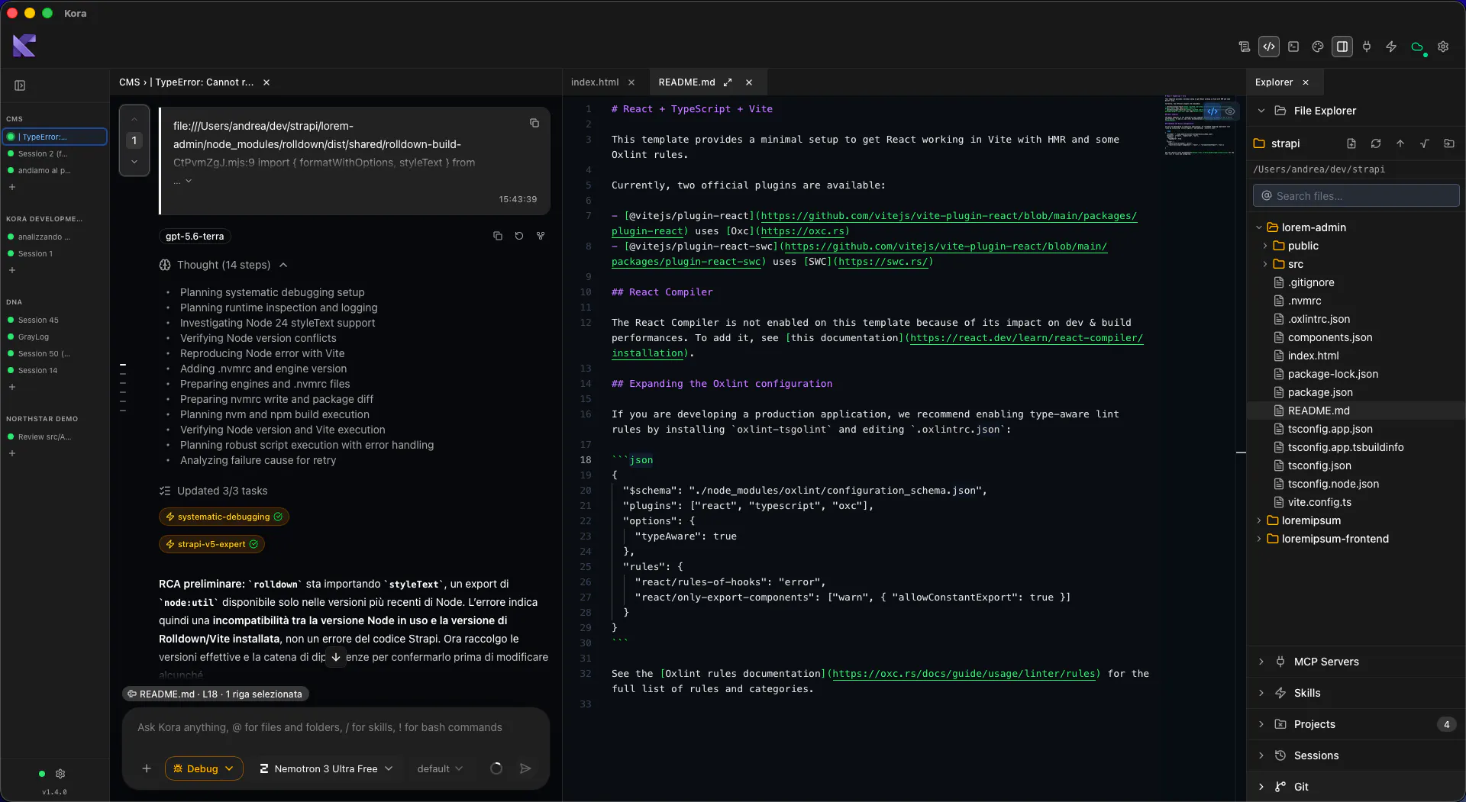Close the README.md editor tab
This screenshot has height=802, width=1466.
(x=749, y=82)
